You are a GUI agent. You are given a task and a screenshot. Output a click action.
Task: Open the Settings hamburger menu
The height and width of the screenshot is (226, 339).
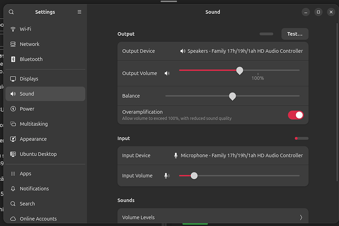pyautogui.click(x=80, y=12)
